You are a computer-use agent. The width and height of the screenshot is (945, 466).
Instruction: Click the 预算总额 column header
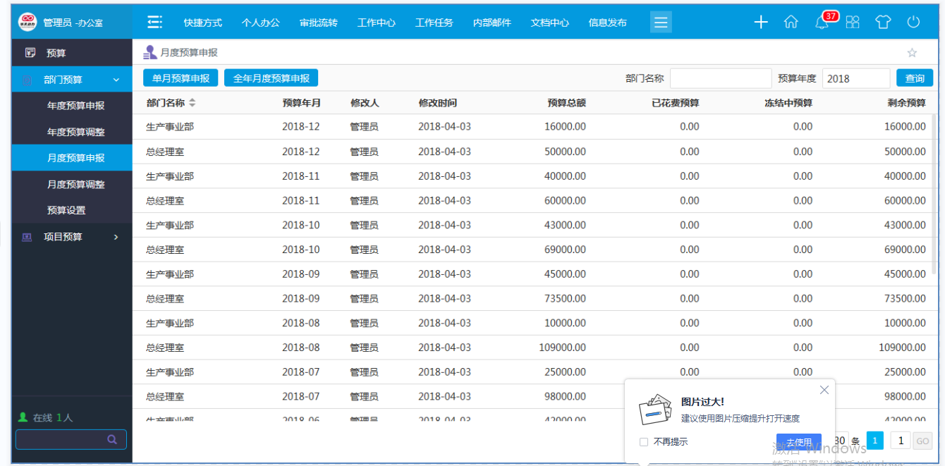[566, 103]
